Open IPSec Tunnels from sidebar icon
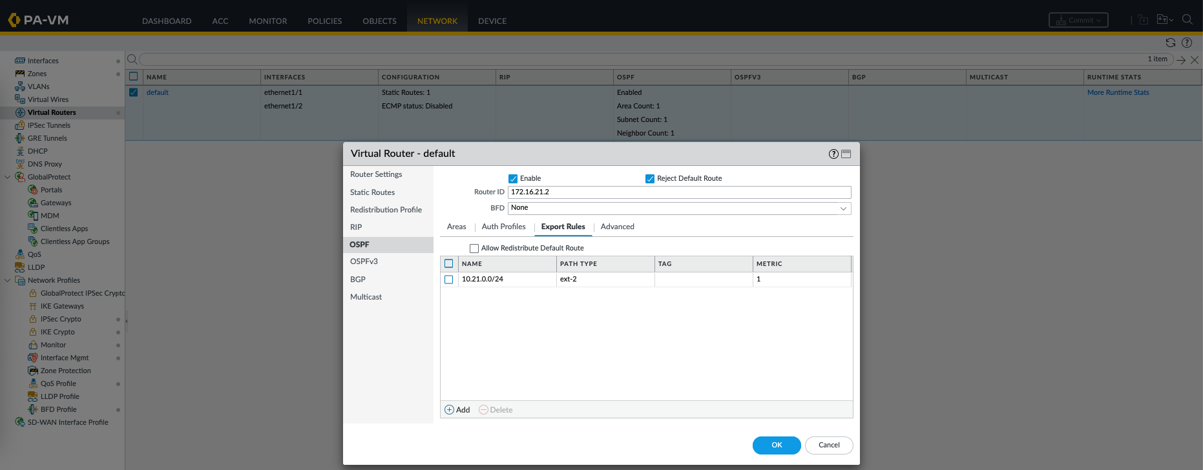Screen dimensions: 1203x470 (x=20, y=125)
